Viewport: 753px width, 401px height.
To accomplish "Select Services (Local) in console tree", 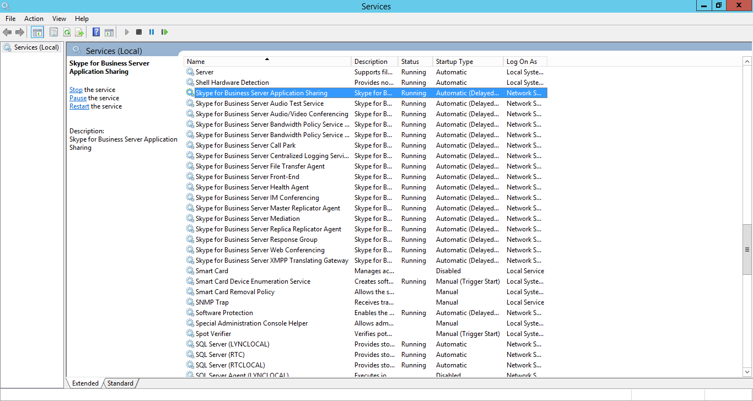I will [x=31, y=47].
